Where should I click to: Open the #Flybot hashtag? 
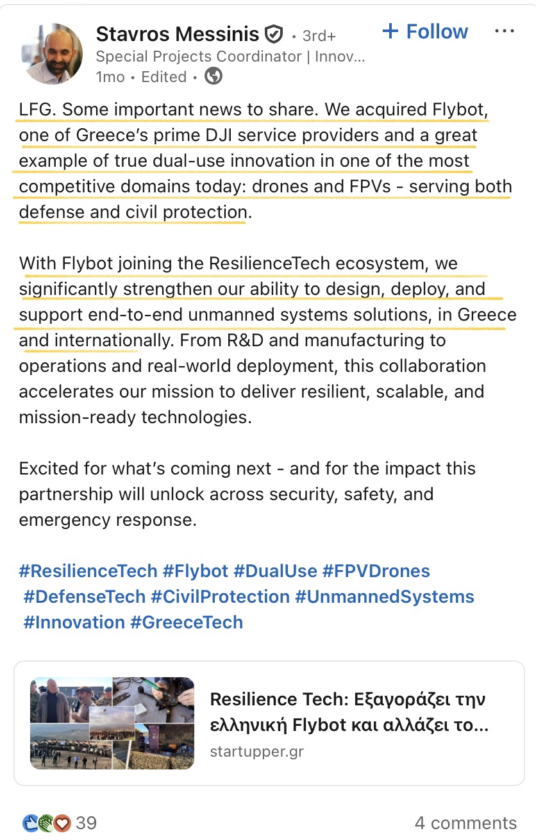[196, 571]
